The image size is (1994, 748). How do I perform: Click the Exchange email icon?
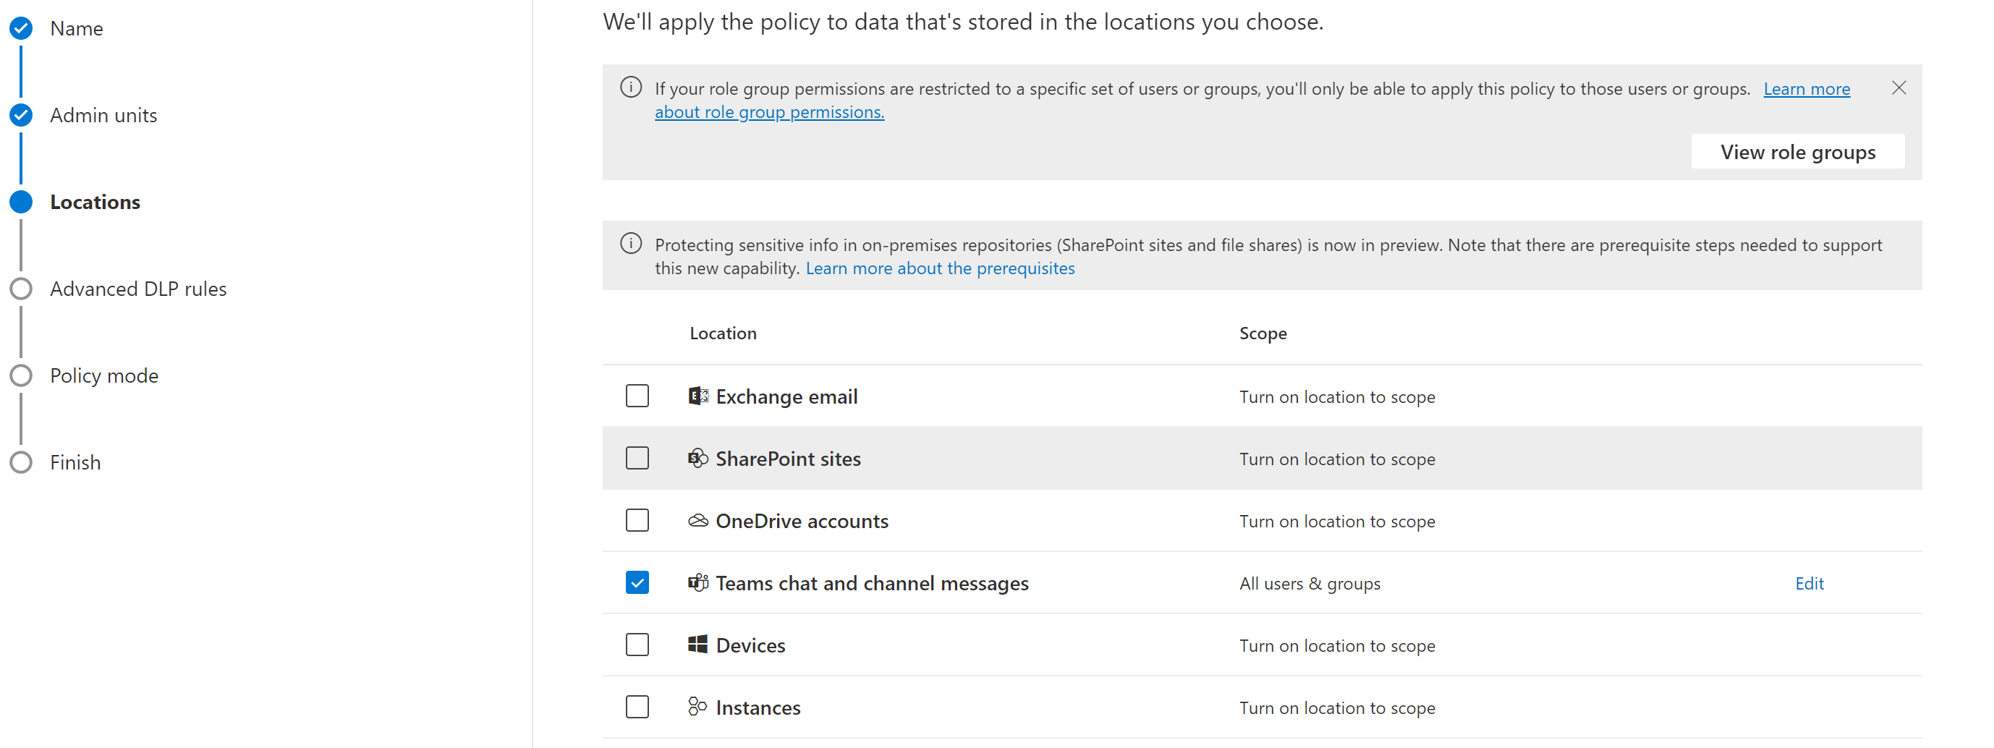pyautogui.click(x=698, y=396)
